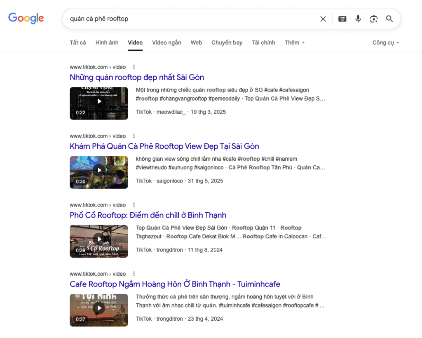Screen dimensions: 422x338
Task: Clear the search box text
Action: click(x=323, y=19)
